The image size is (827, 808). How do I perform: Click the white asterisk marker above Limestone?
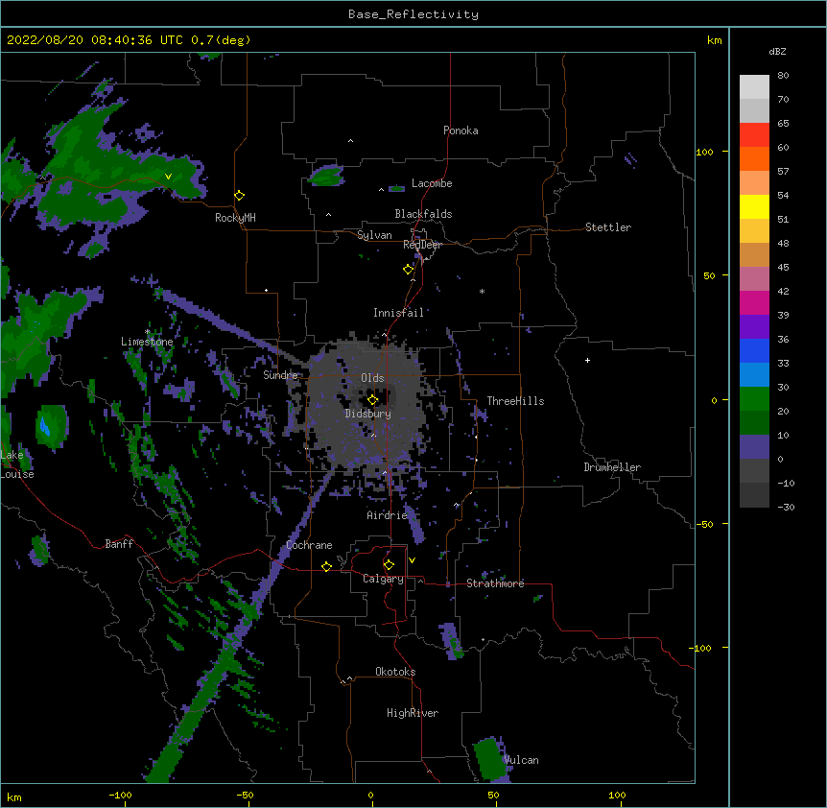pyautogui.click(x=147, y=332)
